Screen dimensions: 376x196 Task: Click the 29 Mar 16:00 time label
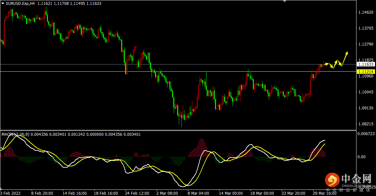[x=325, y=193]
